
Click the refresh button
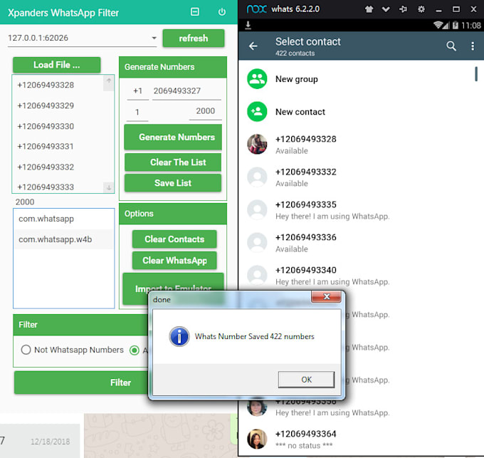[194, 38]
